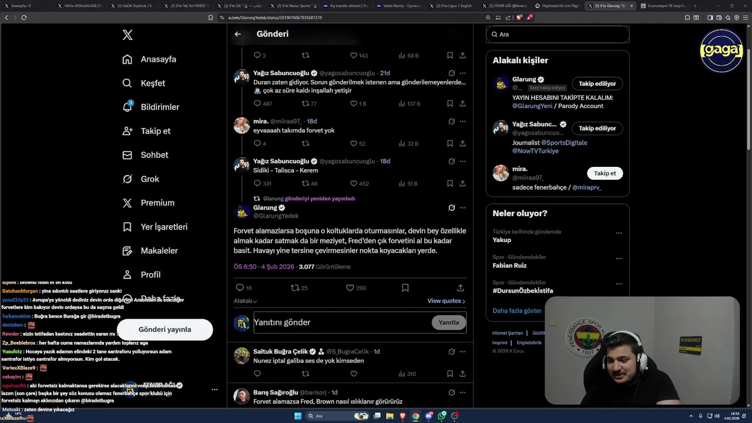Open Keşfet from the sidebar
This screenshot has height=423, width=752.
pos(143,83)
